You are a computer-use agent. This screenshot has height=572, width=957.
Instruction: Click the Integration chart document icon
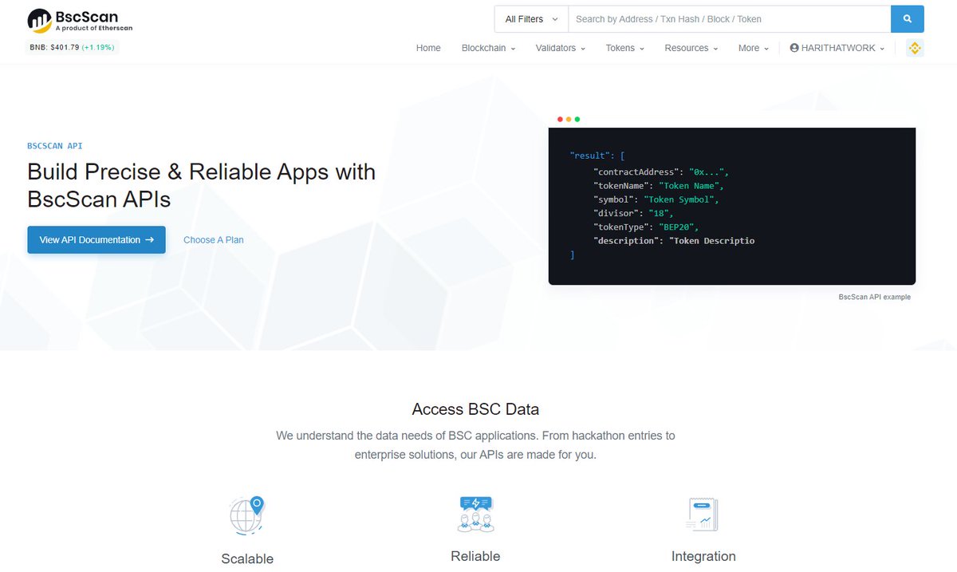pos(703,515)
